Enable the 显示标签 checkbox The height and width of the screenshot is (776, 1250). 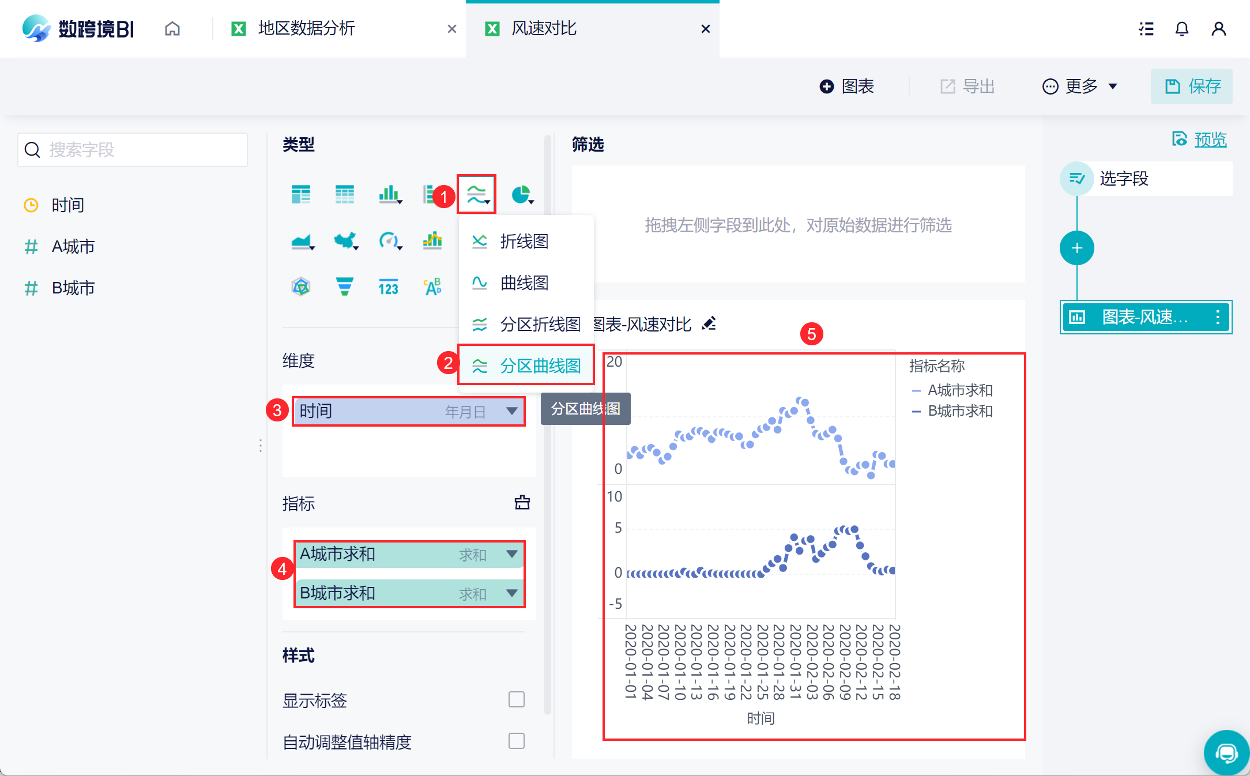[x=517, y=699]
